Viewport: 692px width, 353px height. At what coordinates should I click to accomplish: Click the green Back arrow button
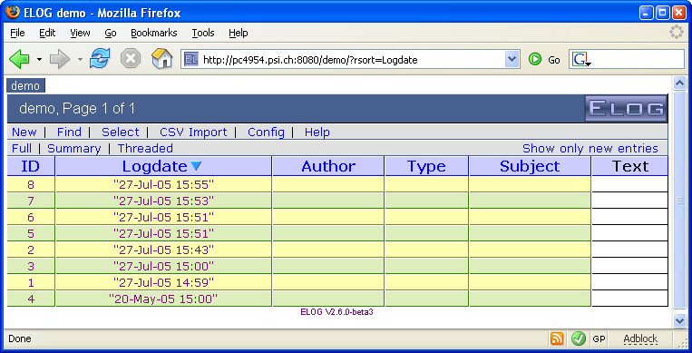click(19, 59)
